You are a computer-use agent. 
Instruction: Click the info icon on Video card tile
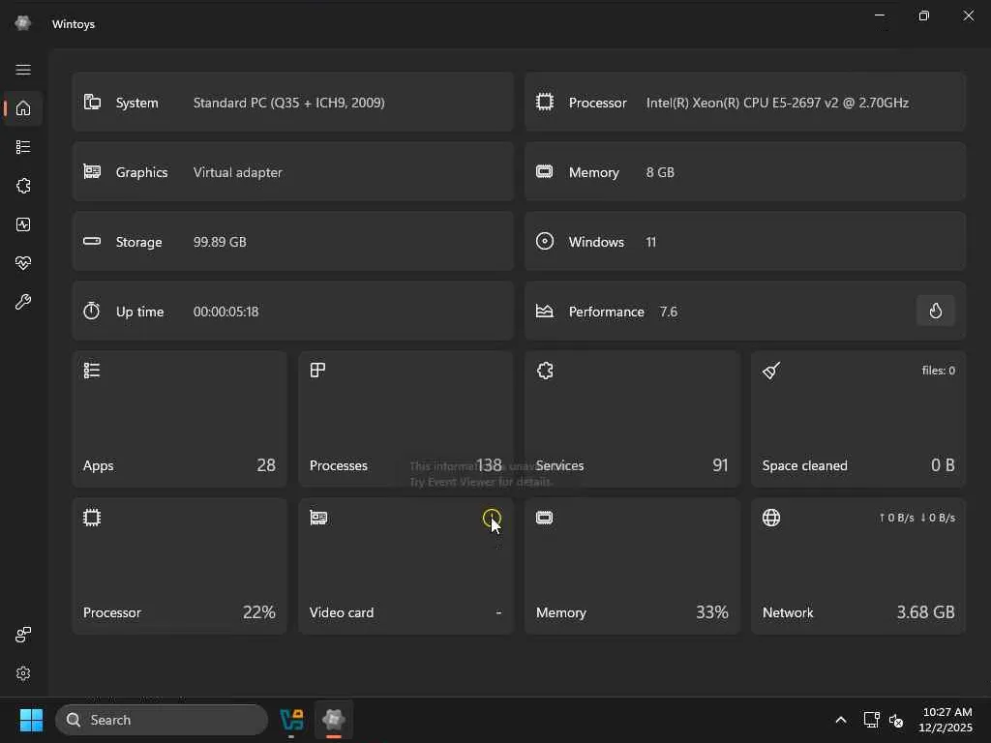coord(492,519)
